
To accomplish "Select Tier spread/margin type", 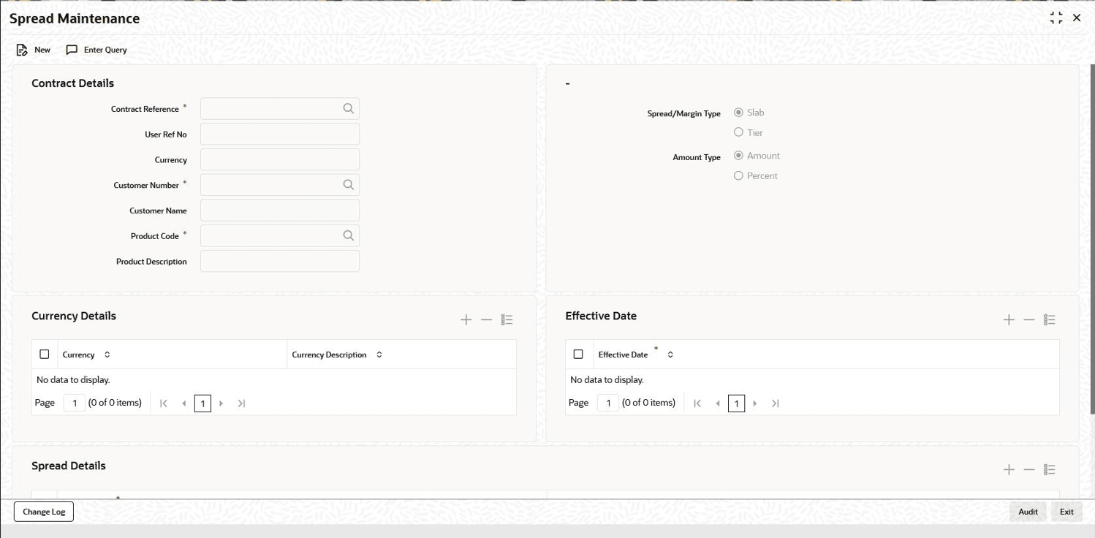I will point(738,132).
